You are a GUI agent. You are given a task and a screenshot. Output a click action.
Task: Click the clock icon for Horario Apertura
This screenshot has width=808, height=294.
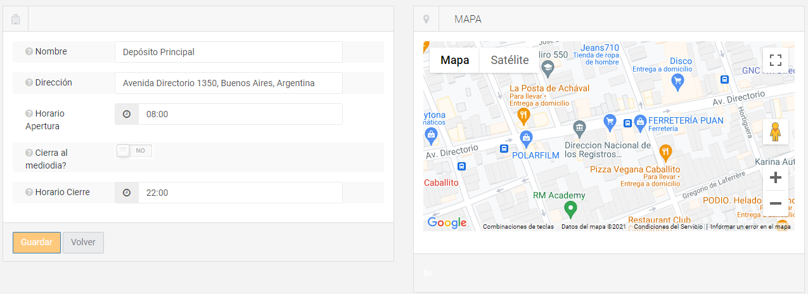127,114
